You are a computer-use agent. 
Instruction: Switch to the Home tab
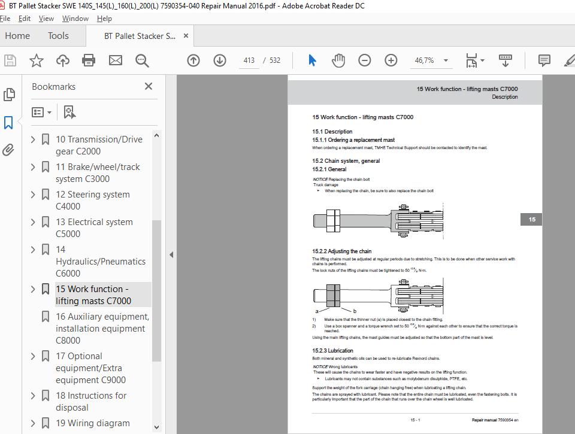click(17, 35)
